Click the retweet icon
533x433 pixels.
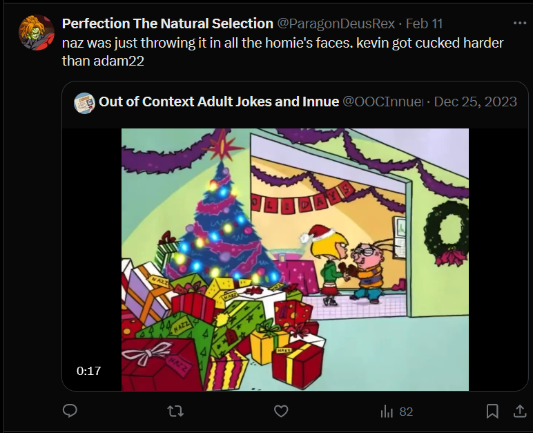(x=175, y=412)
